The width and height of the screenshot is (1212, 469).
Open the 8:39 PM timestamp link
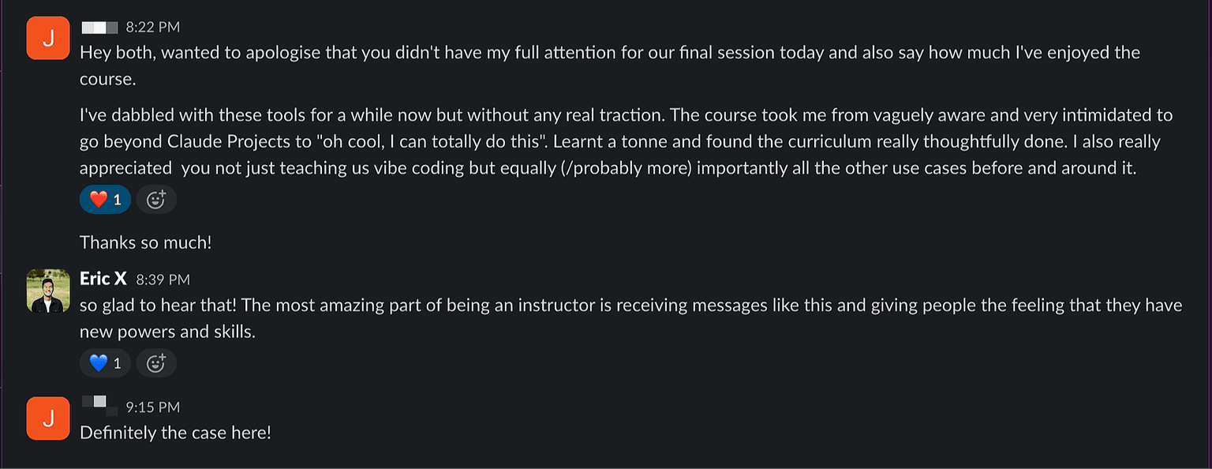tap(163, 280)
